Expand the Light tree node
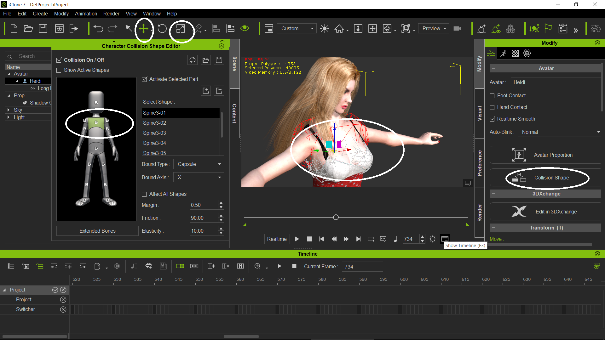605x340 pixels. pos(9,117)
